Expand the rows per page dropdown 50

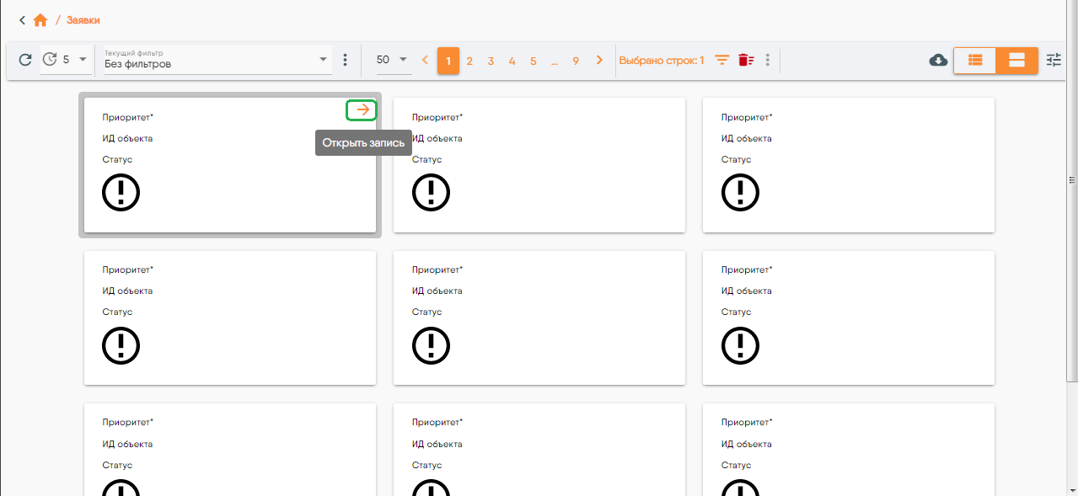(x=392, y=60)
